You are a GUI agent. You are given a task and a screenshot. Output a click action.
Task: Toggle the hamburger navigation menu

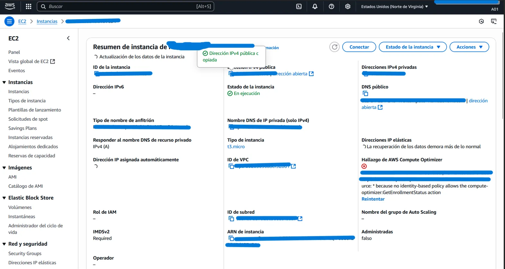[9, 22]
